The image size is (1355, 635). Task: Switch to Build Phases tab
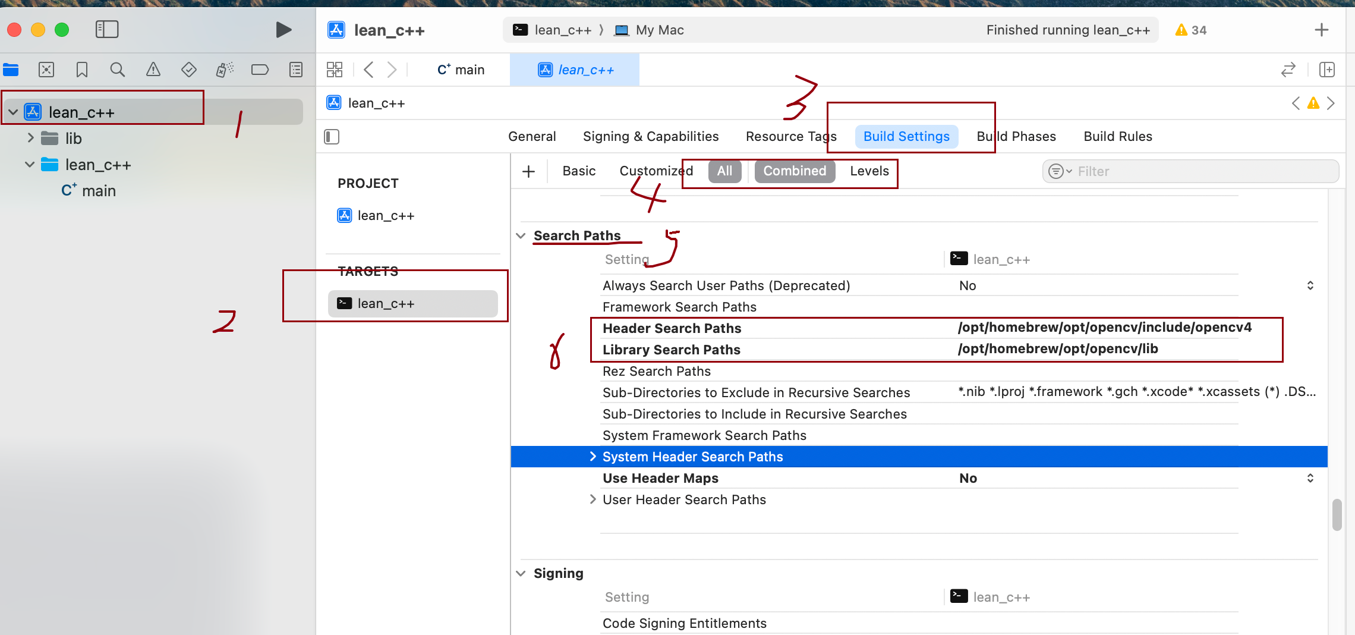pos(1016,137)
